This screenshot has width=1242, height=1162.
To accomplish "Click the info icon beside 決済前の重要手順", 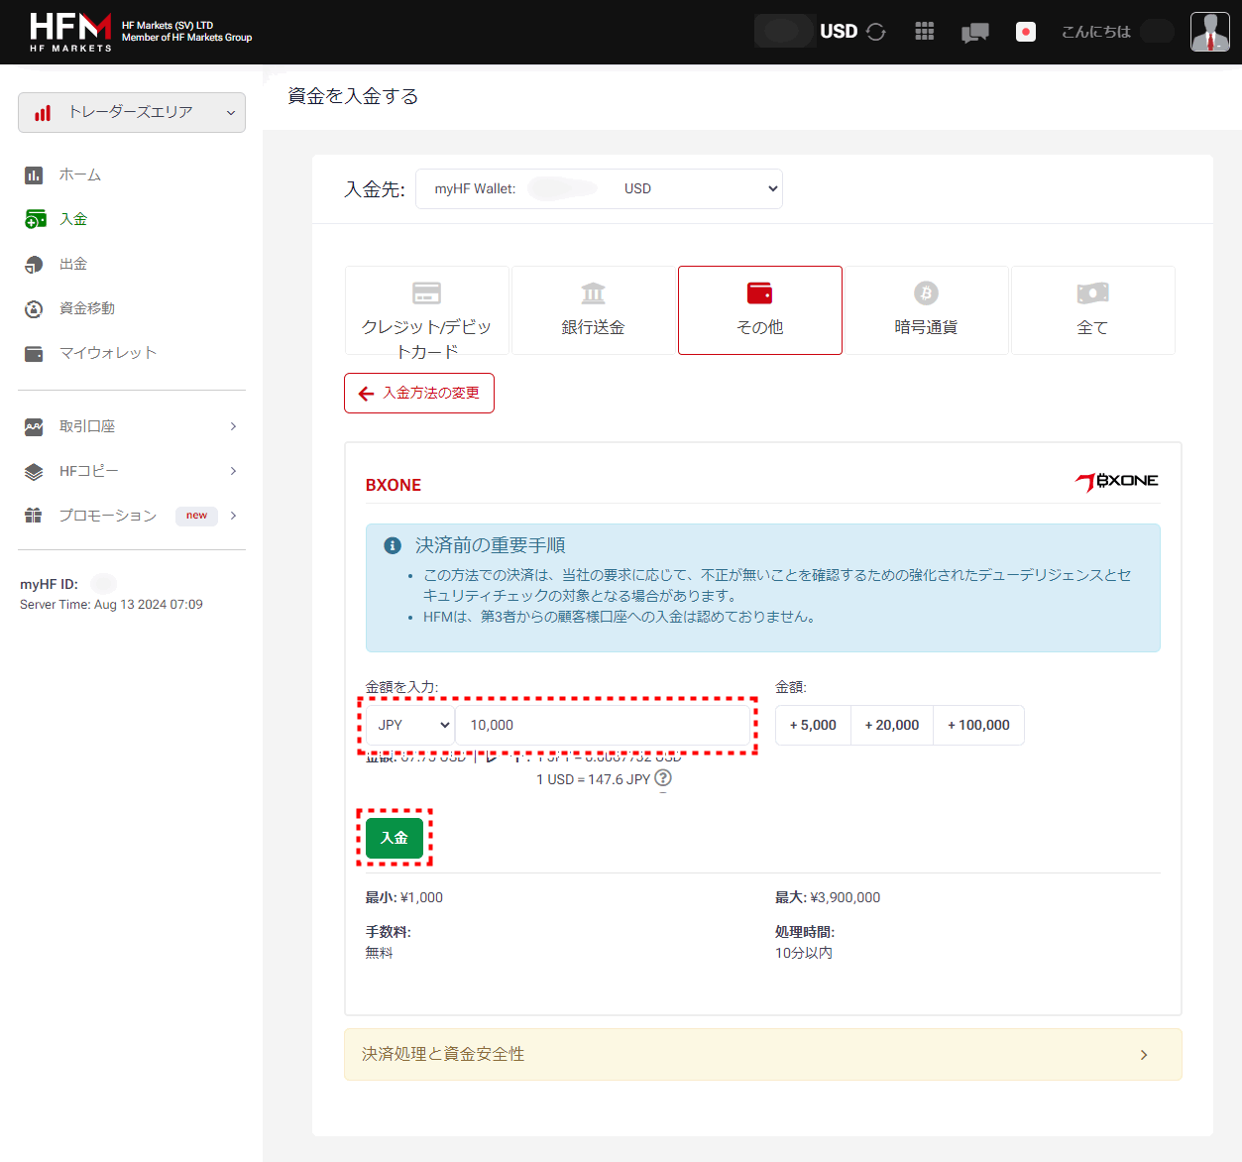I will click(x=393, y=545).
